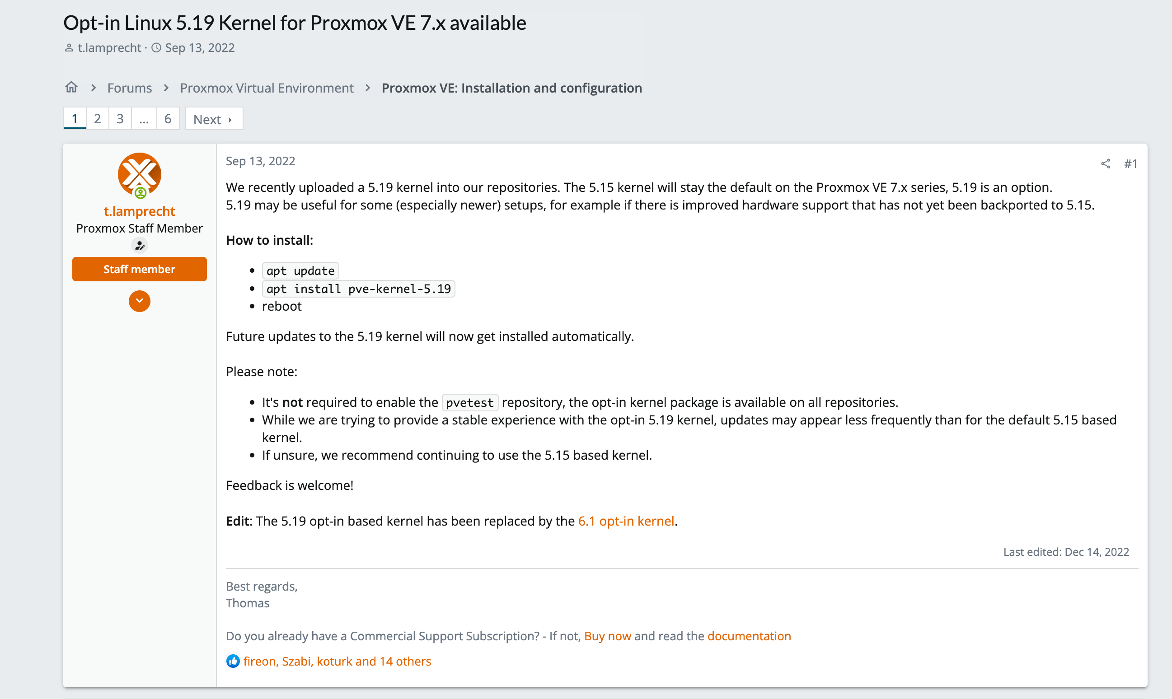Click the ellipsis page indicator
This screenshot has height=699, width=1172.
click(143, 118)
